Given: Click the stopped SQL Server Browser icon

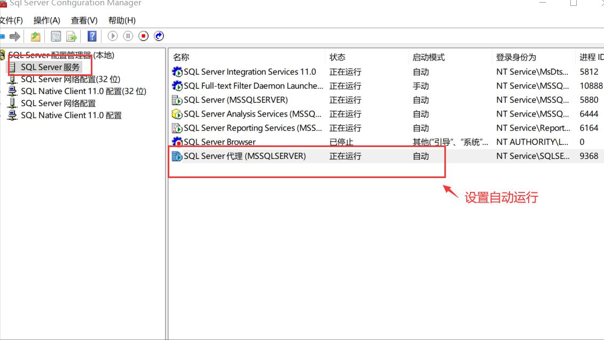Looking at the screenshot, I should [x=177, y=142].
